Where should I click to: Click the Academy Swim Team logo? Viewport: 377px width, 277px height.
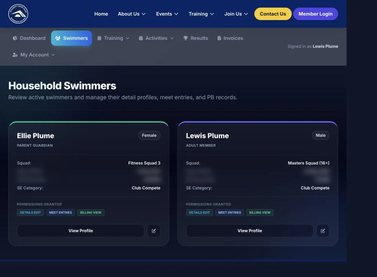[x=18, y=14]
